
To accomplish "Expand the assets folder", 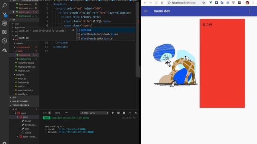I will (20, 43).
